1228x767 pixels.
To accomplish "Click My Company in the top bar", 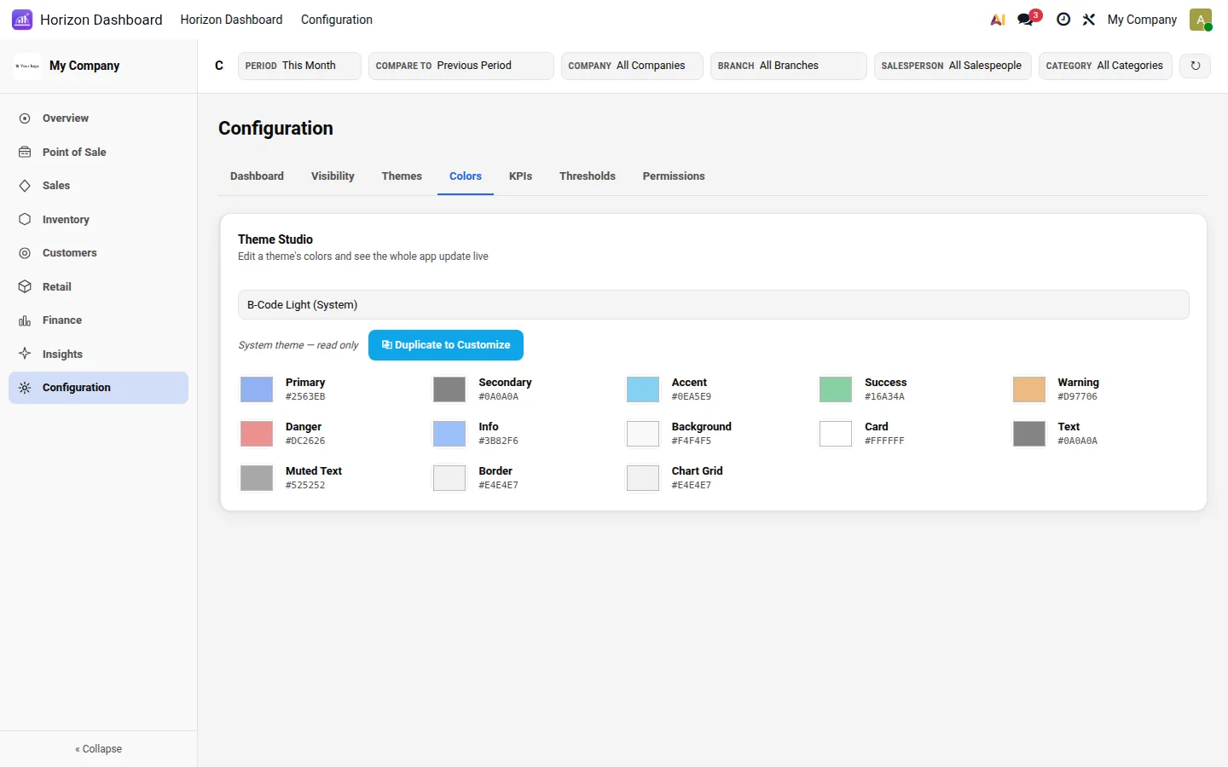I will (1142, 20).
